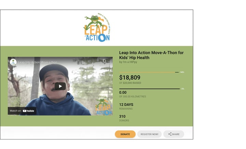Click the orange Donate button
This screenshot has height=149, width=246.
pyautogui.click(x=125, y=134)
